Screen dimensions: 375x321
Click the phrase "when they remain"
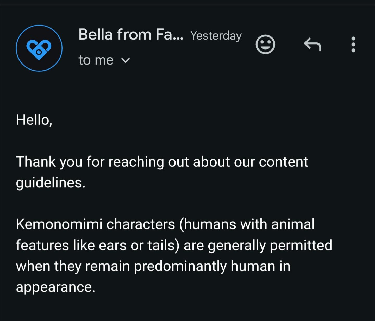tap(73, 266)
